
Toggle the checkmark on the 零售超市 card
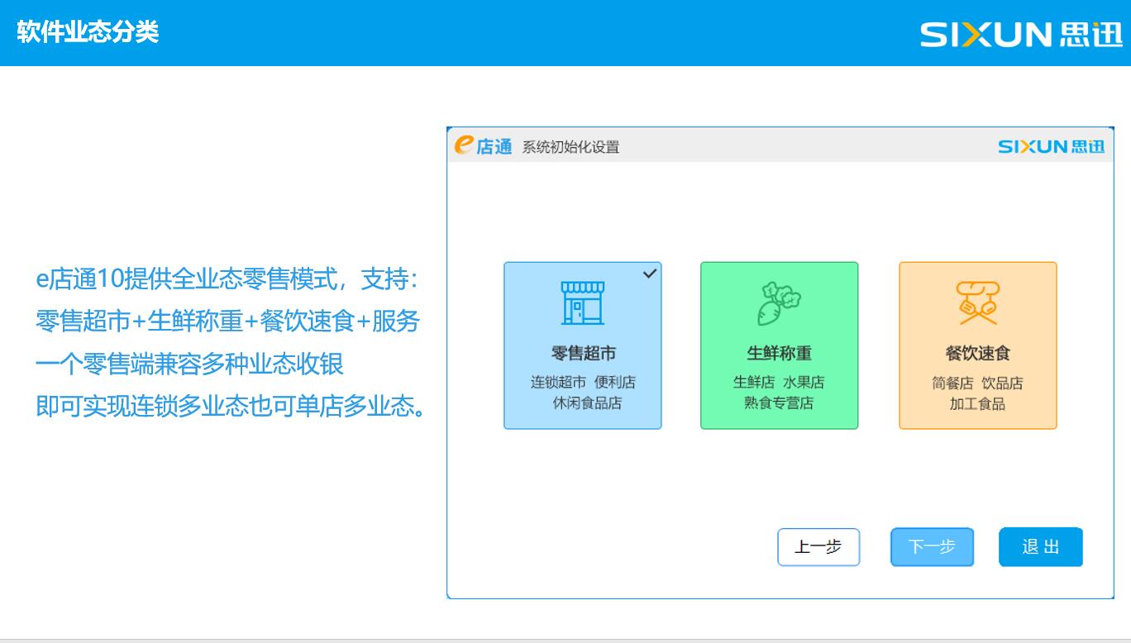[650, 274]
